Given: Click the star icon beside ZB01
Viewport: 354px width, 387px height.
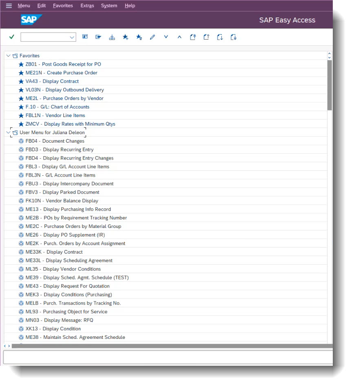Looking at the screenshot, I should (x=21, y=64).
